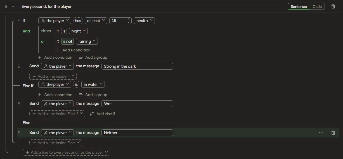
Task: Open the night dropdown
Action: (x=78, y=31)
